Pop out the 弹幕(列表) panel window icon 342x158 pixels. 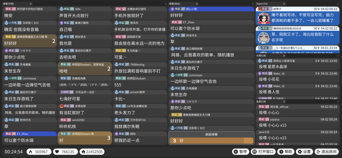click(x=166, y=4)
